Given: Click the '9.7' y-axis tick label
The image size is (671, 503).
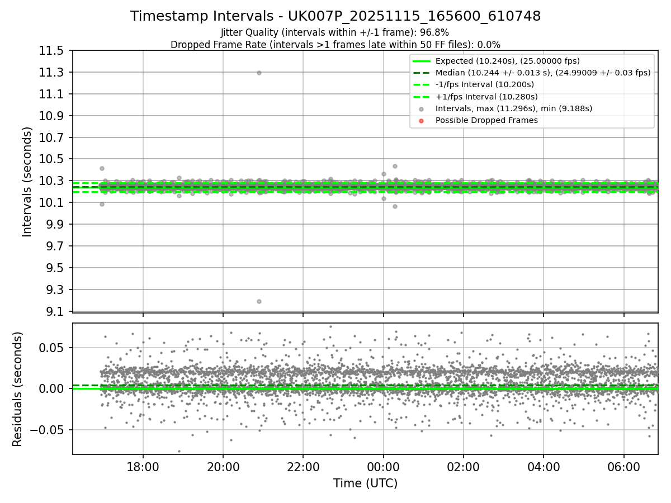Looking at the screenshot, I should pyautogui.click(x=56, y=246).
